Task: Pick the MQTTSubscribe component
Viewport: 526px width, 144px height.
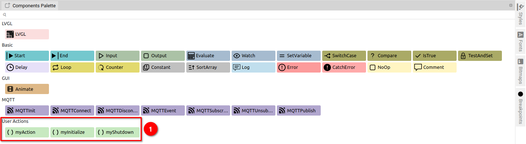Action: point(208,110)
